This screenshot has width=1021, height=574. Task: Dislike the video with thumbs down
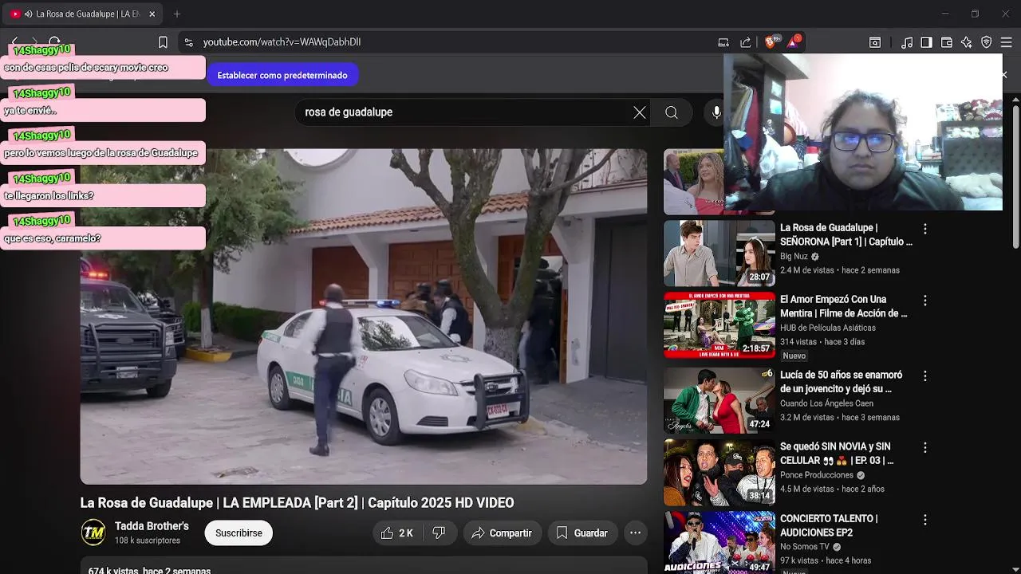(x=439, y=533)
